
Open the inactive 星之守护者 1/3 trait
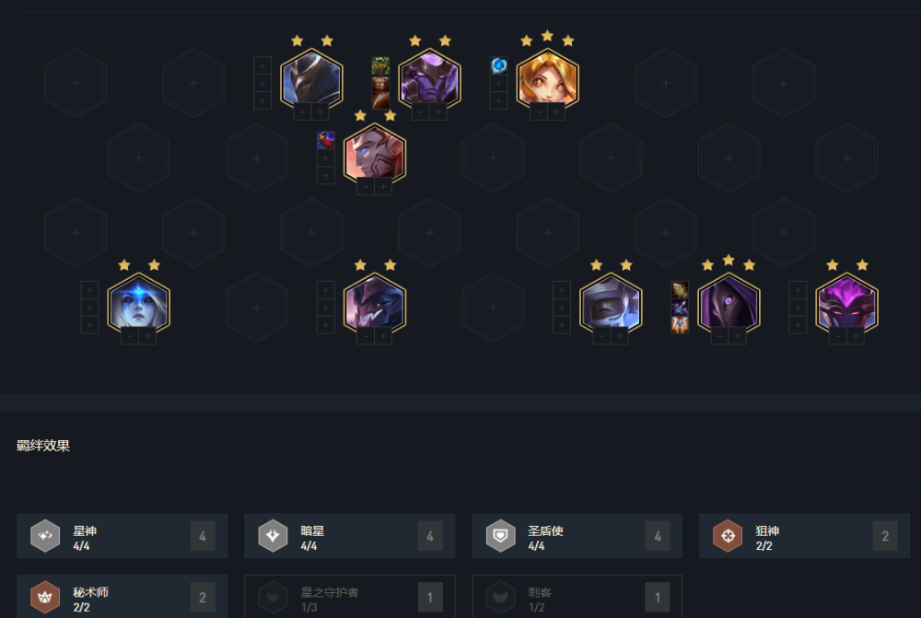click(349, 597)
